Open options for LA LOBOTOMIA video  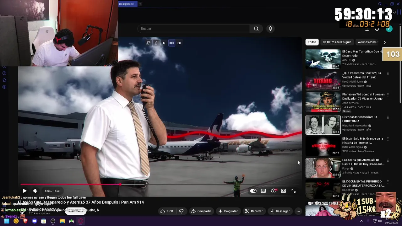pos(388,117)
